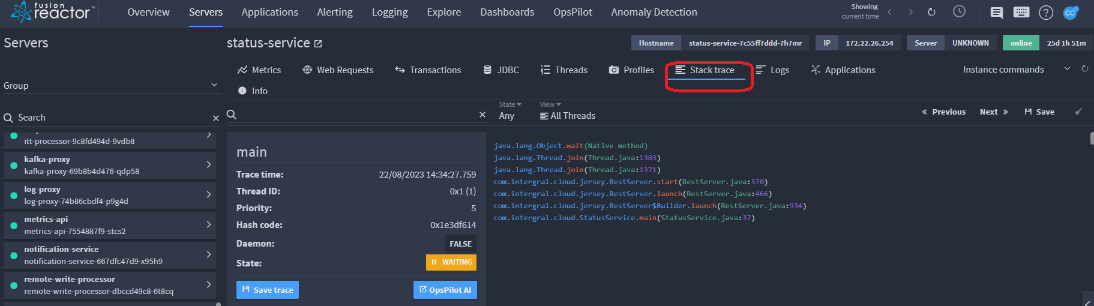Click the refresh icon in the top bar
Viewport: 1094px width, 306px height.
tap(931, 12)
